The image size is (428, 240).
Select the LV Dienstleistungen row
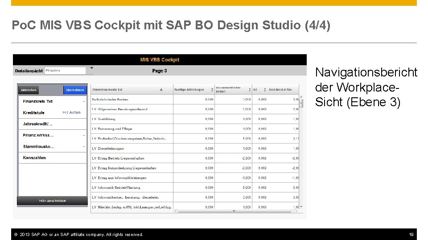coord(195,148)
